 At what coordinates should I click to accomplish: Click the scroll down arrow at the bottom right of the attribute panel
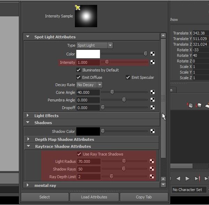[163, 184]
